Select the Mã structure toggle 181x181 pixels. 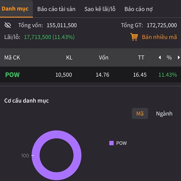point(140,114)
